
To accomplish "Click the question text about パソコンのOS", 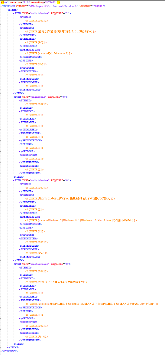I will coord(70,199).
